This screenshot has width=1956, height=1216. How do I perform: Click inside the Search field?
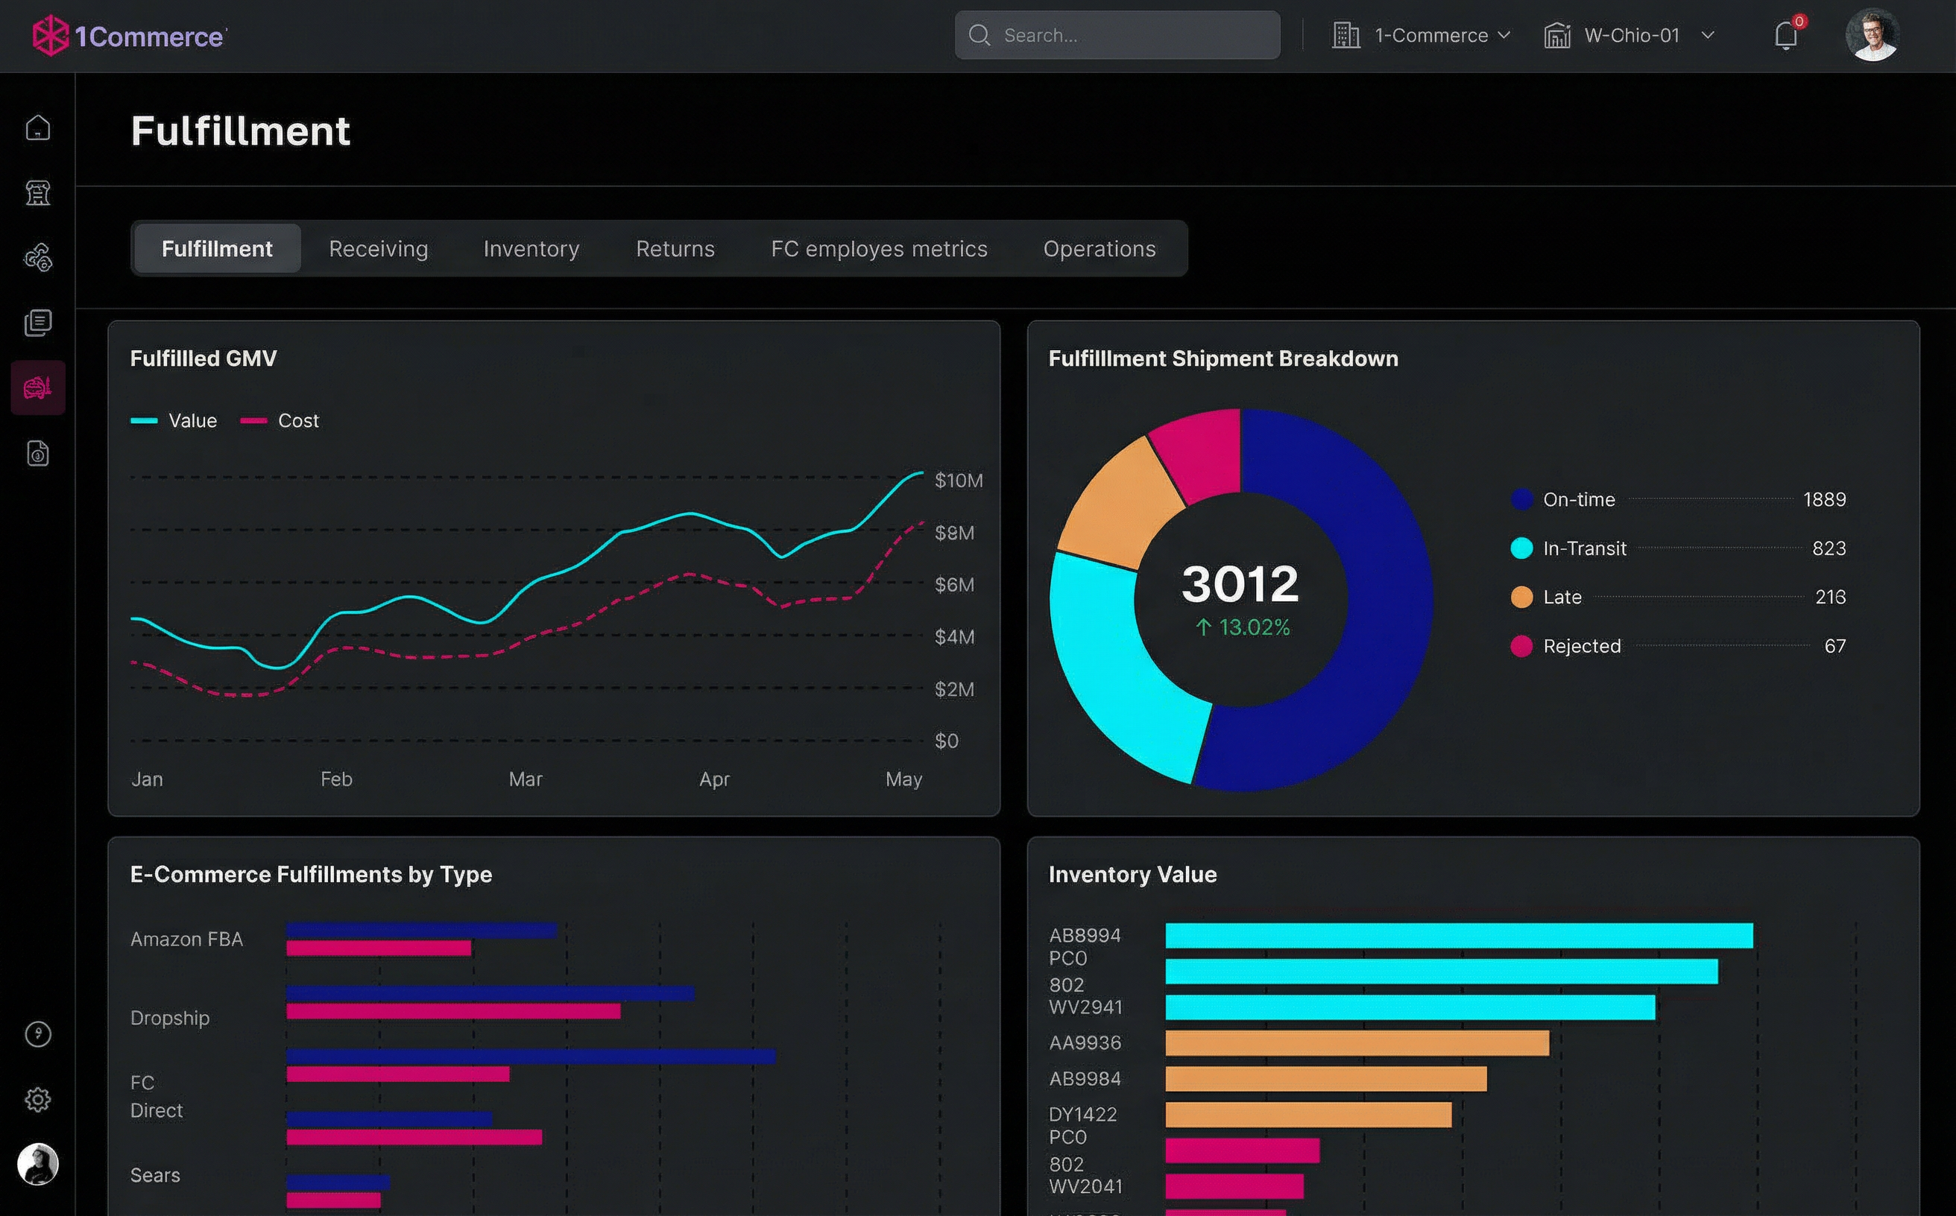[x=1117, y=34]
